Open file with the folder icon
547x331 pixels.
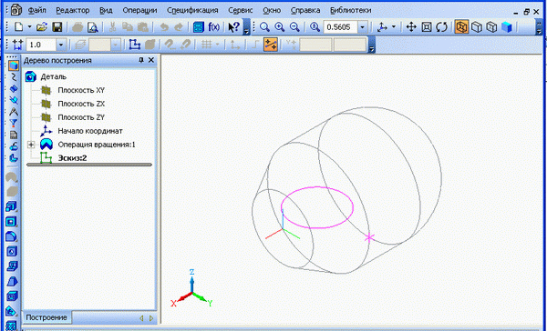click(42, 27)
